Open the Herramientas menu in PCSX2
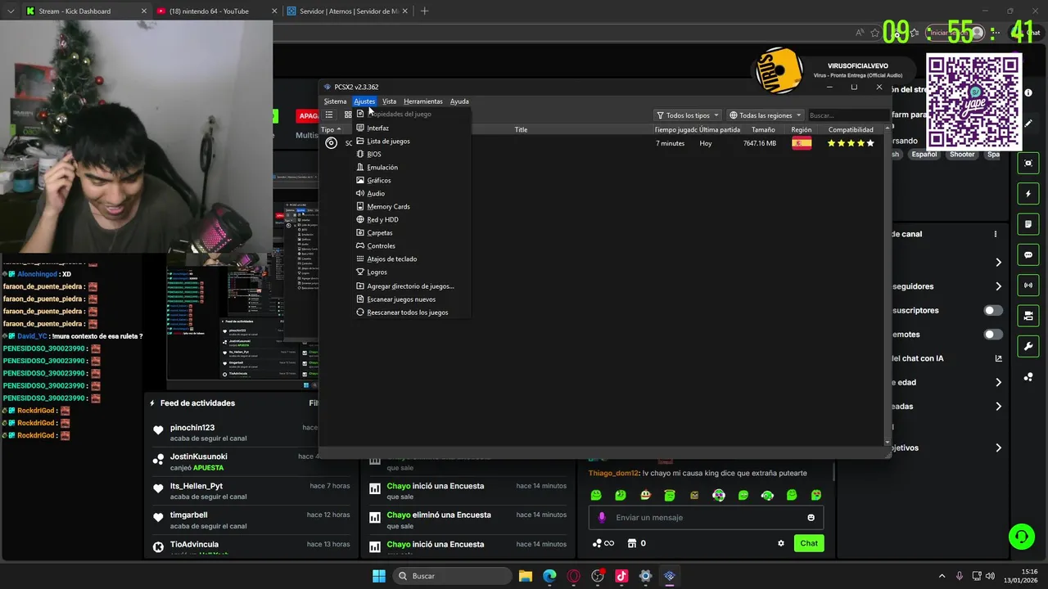This screenshot has height=589, width=1048. tap(422, 101)
